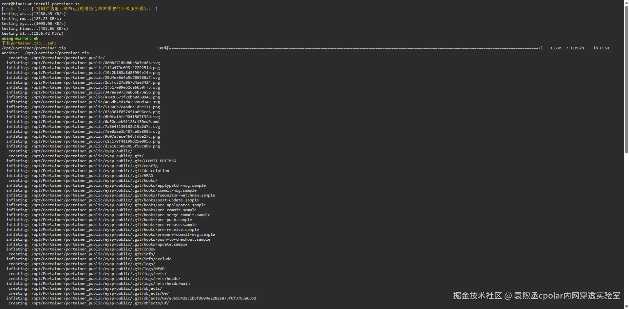Select the "eysp-public/.git/HEAD" inflating line
The height and width of the screenshot is (309, 629).
(x=80, y=176)
